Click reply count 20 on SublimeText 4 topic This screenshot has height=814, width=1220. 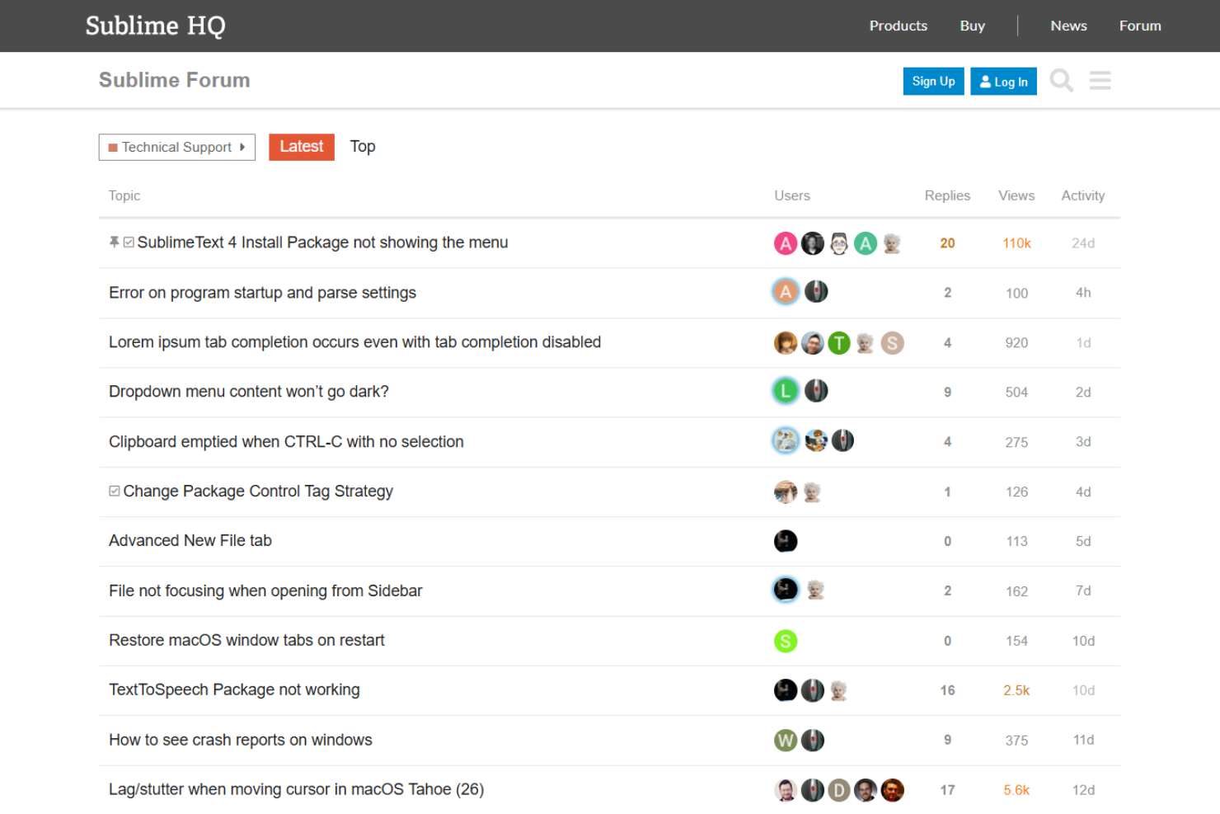[x=947, y=243]
